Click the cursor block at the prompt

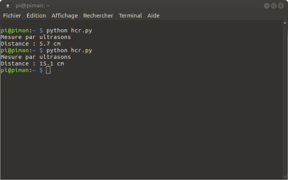[x=48, y=70]
